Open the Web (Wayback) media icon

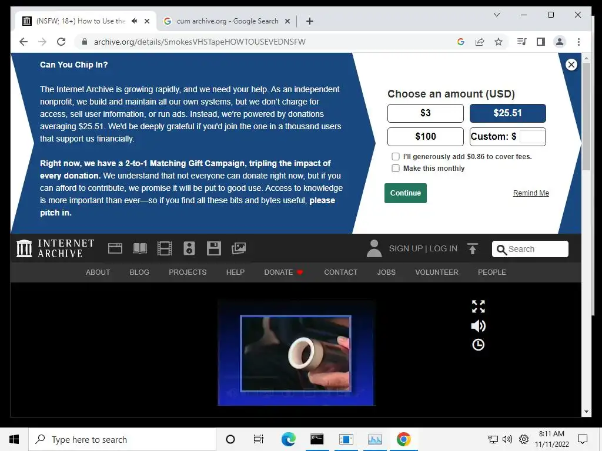(115, 248)
